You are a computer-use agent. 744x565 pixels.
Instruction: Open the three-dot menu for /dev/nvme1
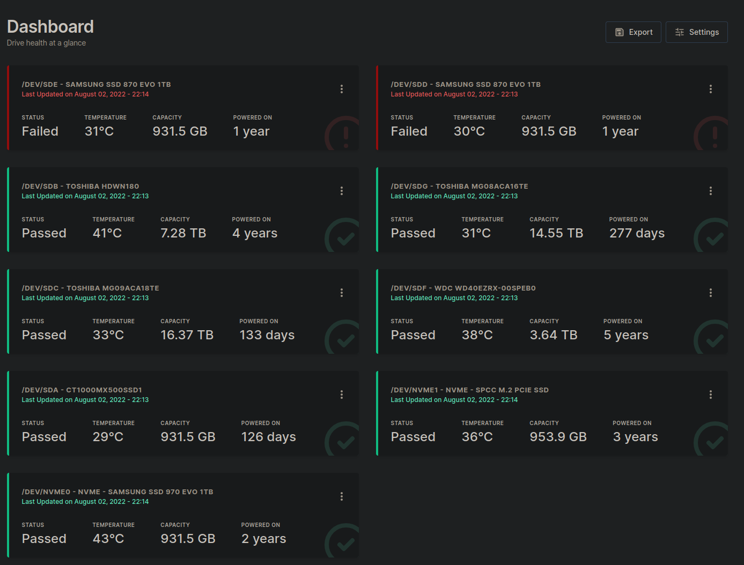pos(711,395)
